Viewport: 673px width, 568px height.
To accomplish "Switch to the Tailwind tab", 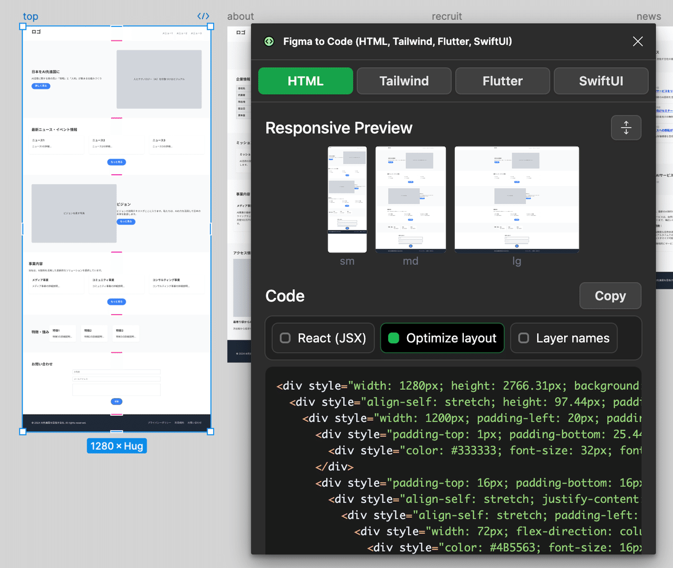I will tap(404, 81).
